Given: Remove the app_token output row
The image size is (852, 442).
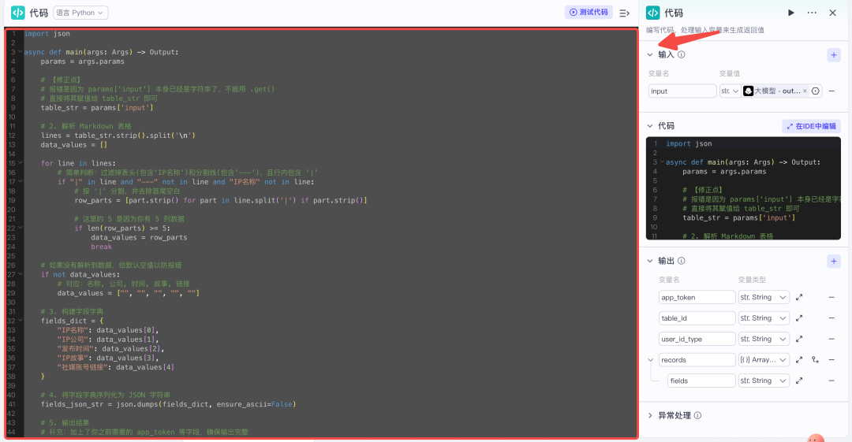Looking at the screenshot, I should (x=831, y=298).
